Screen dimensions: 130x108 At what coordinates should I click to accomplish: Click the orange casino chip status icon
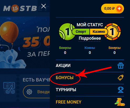coord(113,32)
